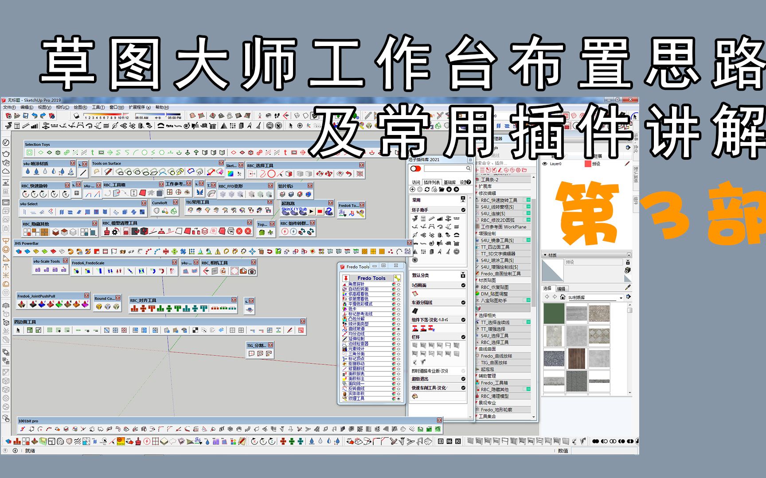The height and width of the screenshot is (478, 766).
Task: Collapse the 材质 panel triangle
Action: 545,255
